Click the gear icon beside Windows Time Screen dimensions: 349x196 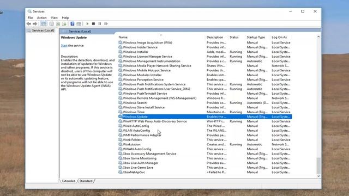(x=120, y=112)
